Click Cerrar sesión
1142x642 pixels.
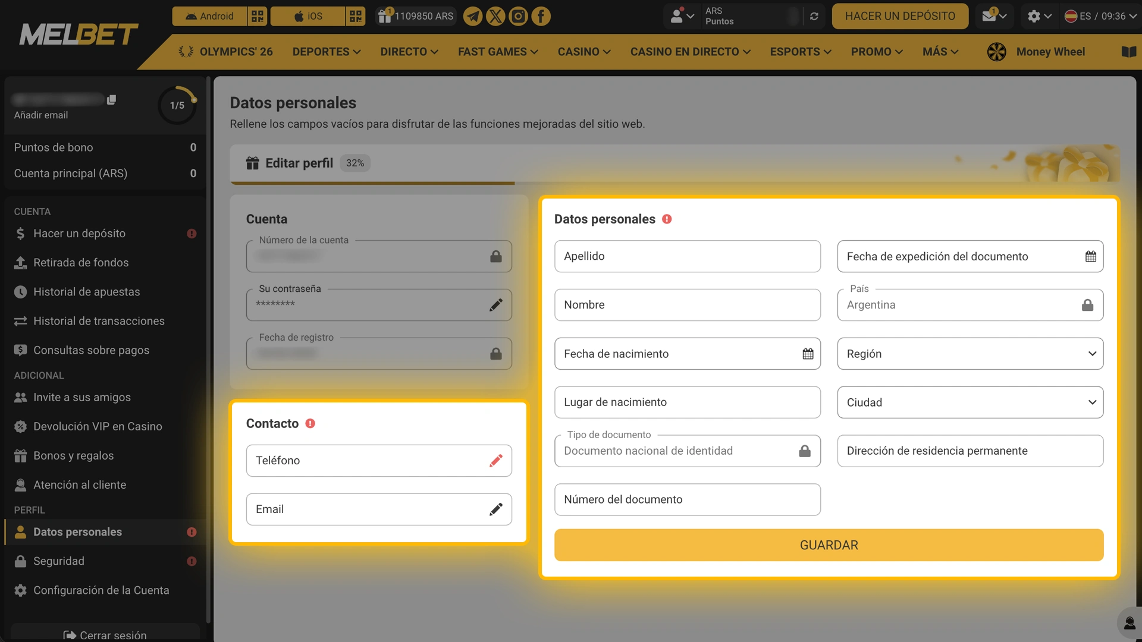[105, 634]
